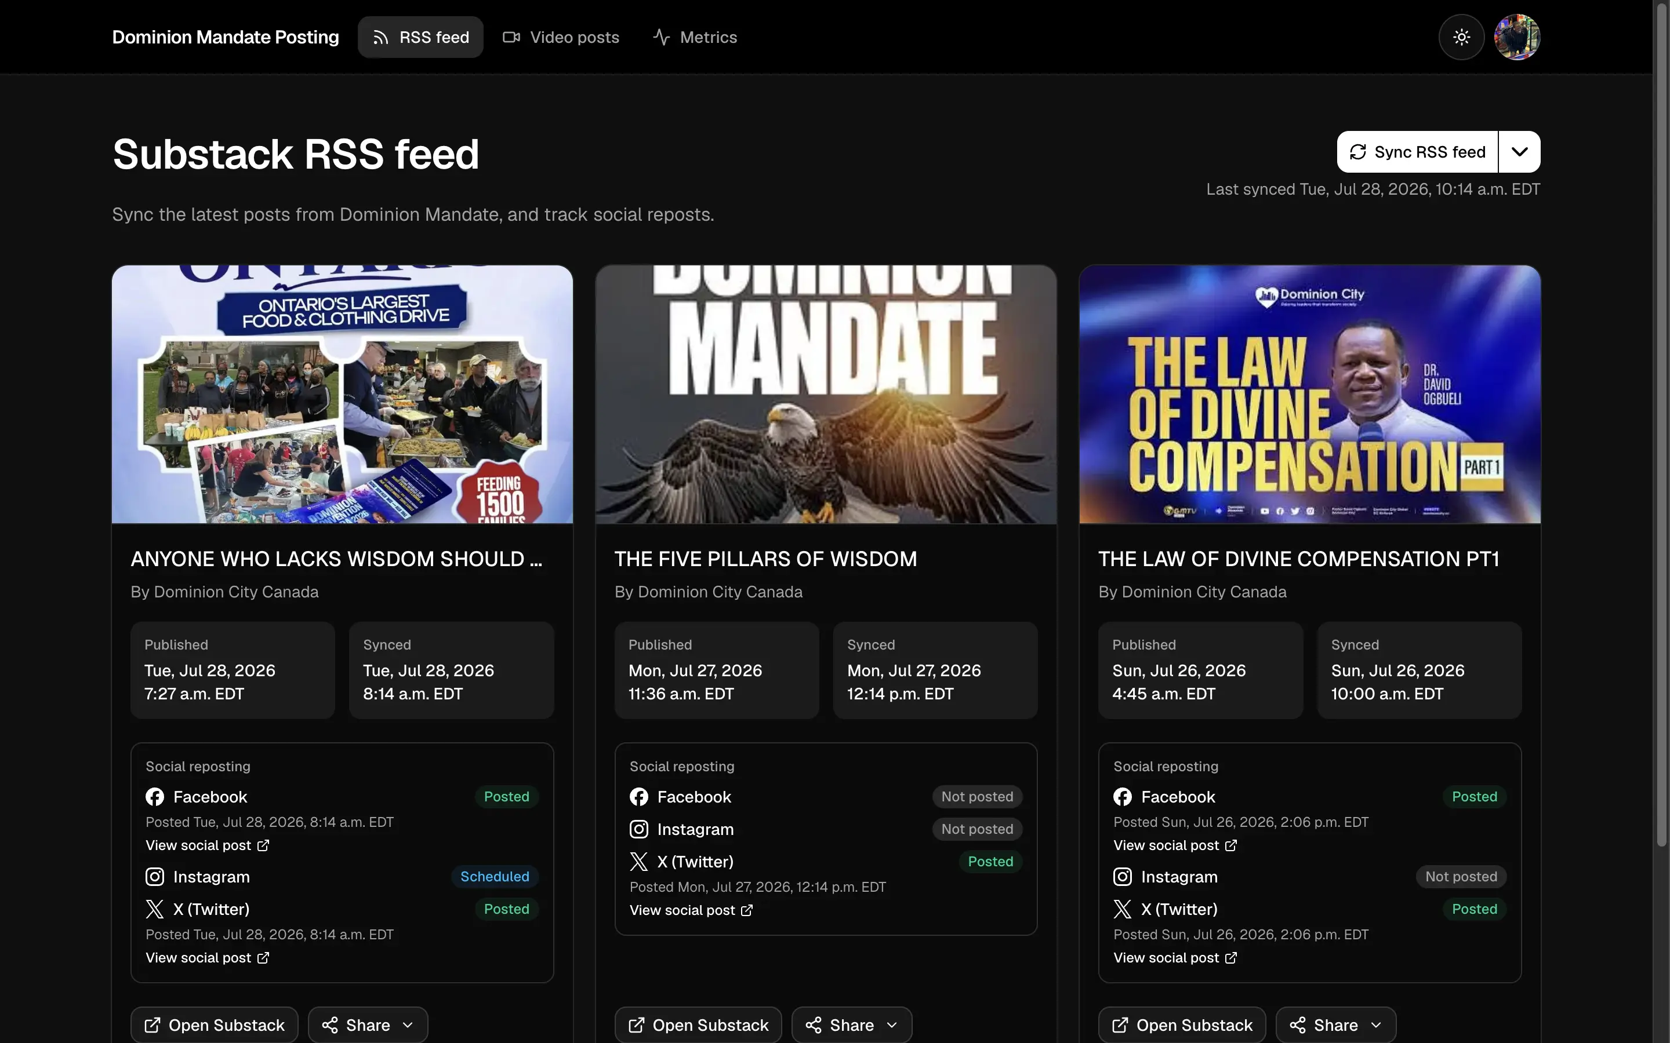View Facebook social post from Jul 28 8:14 a.m.
This screenshot has height=1043, width=1670.
[207, 845]
